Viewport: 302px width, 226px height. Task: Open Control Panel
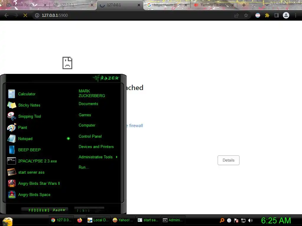point(90,137)
